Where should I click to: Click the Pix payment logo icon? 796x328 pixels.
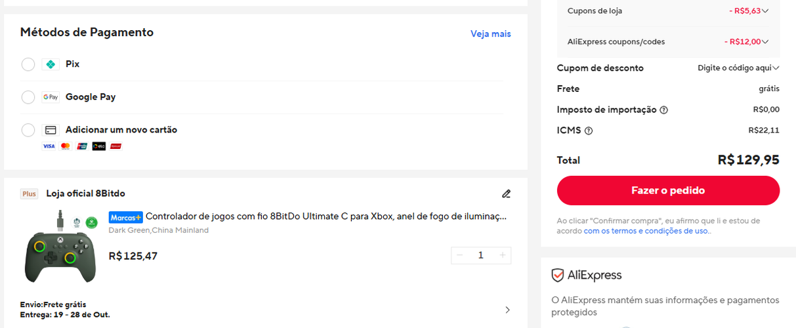(x=51, y=64)
